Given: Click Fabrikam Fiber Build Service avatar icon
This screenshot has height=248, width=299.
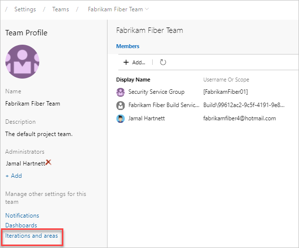Looking at the screenshot, I should [x=120, y=105].
